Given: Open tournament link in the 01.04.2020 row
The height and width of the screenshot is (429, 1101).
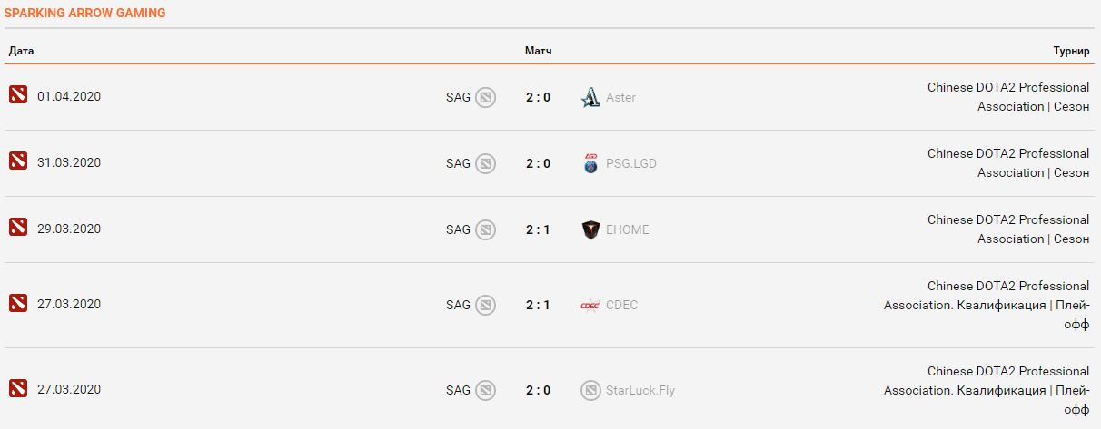Looking at the screenshot, I should pos(1007,97).
